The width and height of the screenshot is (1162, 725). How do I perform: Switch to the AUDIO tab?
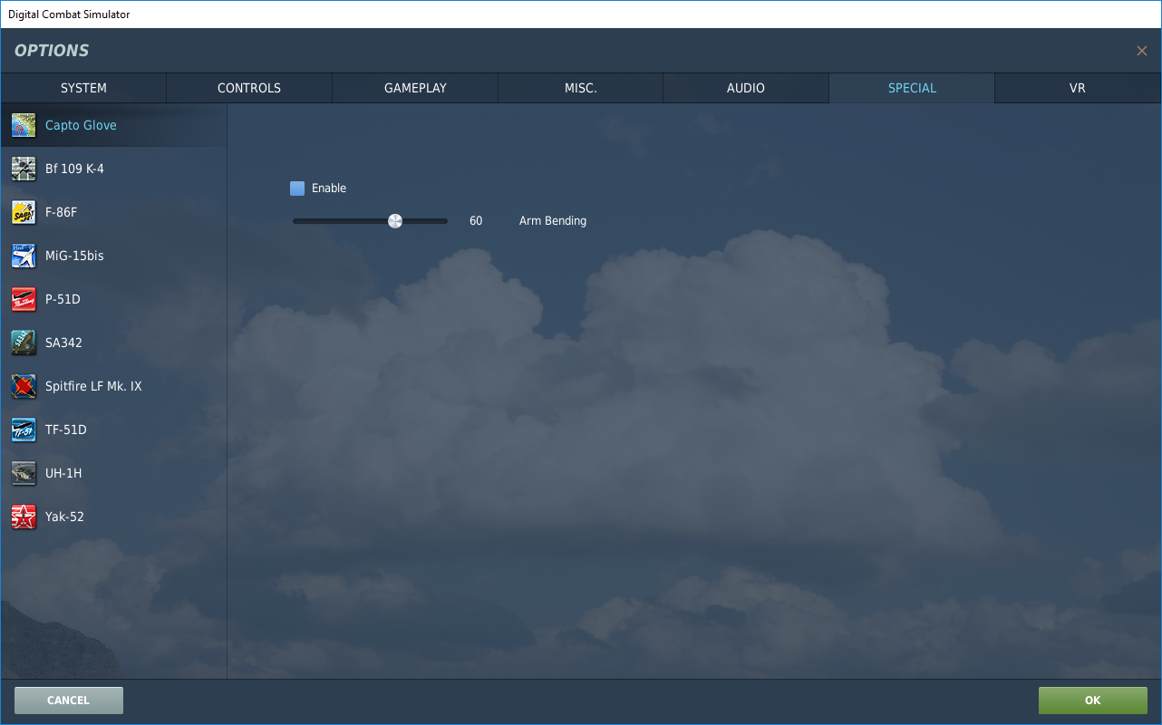tap(746, 88)
